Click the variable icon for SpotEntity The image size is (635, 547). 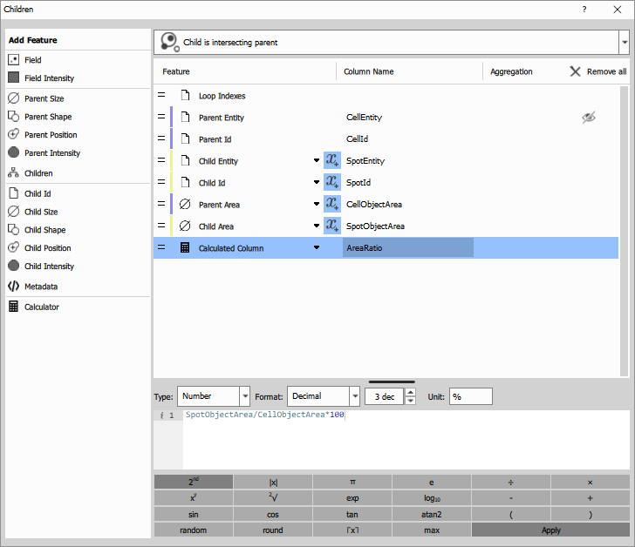tap(332, 160)
